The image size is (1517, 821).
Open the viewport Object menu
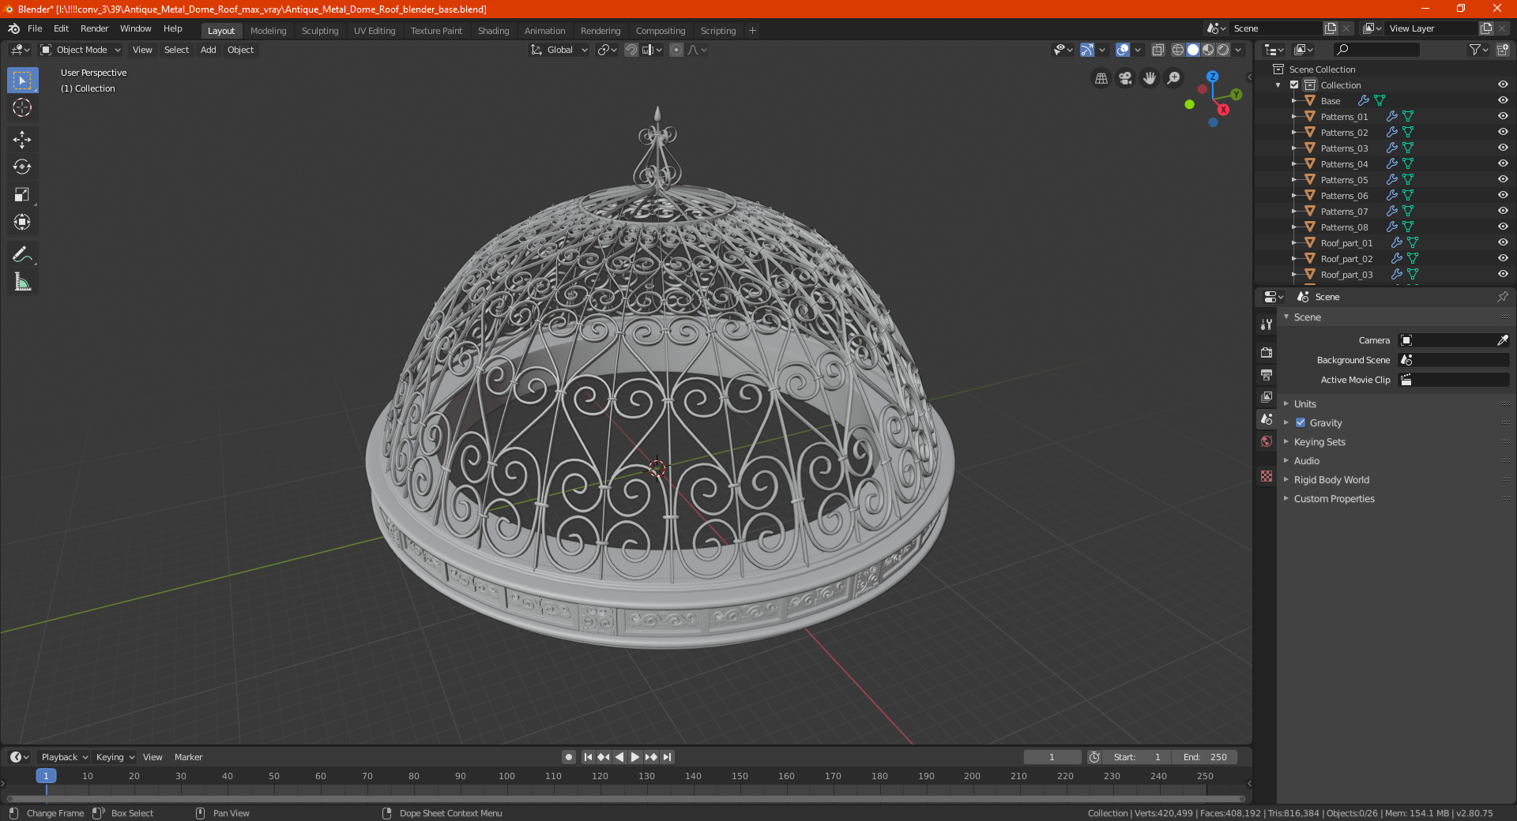click(x=240, y=50)
